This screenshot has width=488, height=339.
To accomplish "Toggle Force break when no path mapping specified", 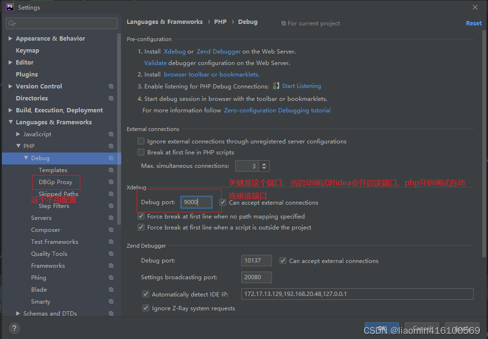I will click(x=141, y=216).
